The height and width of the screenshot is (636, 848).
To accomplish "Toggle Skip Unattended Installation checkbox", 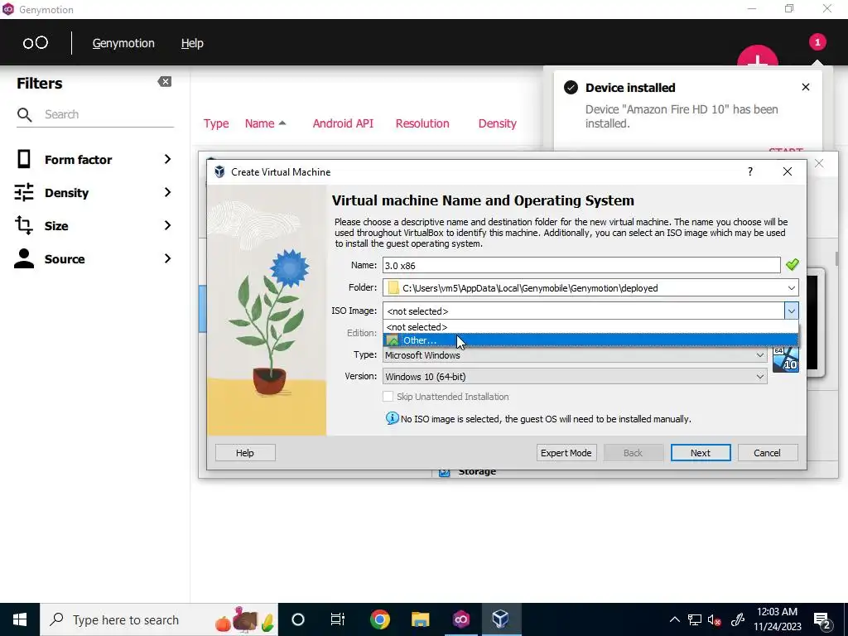I will coord(388,397).
